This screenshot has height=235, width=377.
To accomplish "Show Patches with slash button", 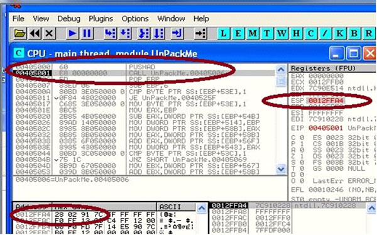I will (x=325, y=33).
